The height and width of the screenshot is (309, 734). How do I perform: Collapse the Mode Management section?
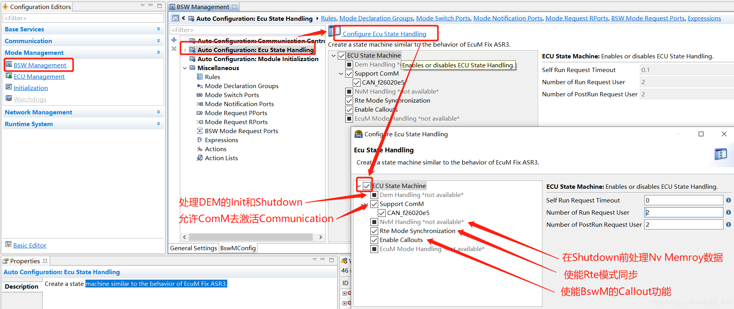pyautogui.click(x=158, y=52)
